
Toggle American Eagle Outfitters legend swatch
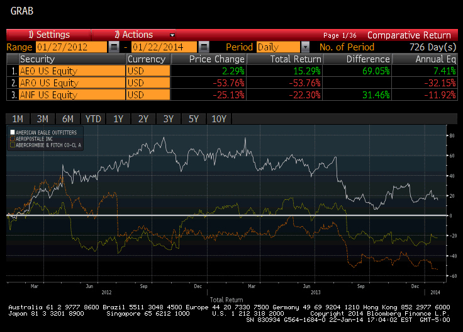pos(13,132)
